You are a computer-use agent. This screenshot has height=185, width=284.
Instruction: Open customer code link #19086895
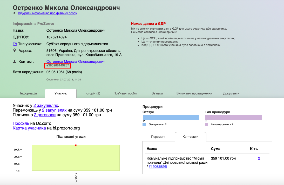coord(158,167)
